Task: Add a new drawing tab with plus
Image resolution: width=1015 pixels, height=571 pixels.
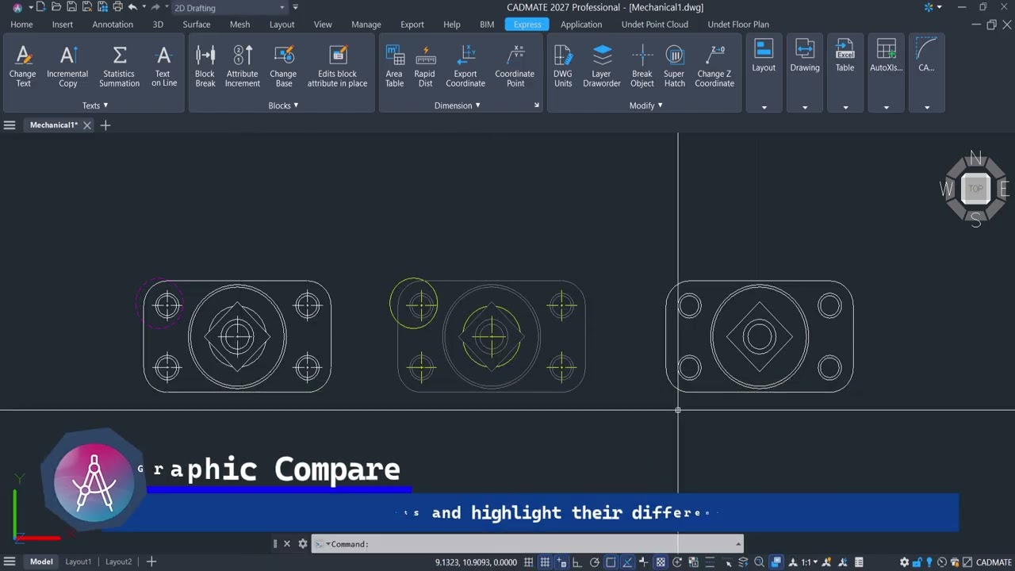Action: [x=105, y=125]
